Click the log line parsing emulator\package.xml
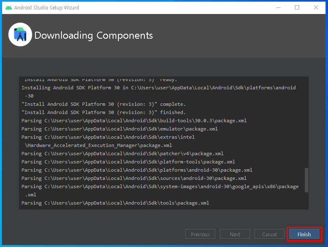This screenshot has width=328, height=247. 120,129
